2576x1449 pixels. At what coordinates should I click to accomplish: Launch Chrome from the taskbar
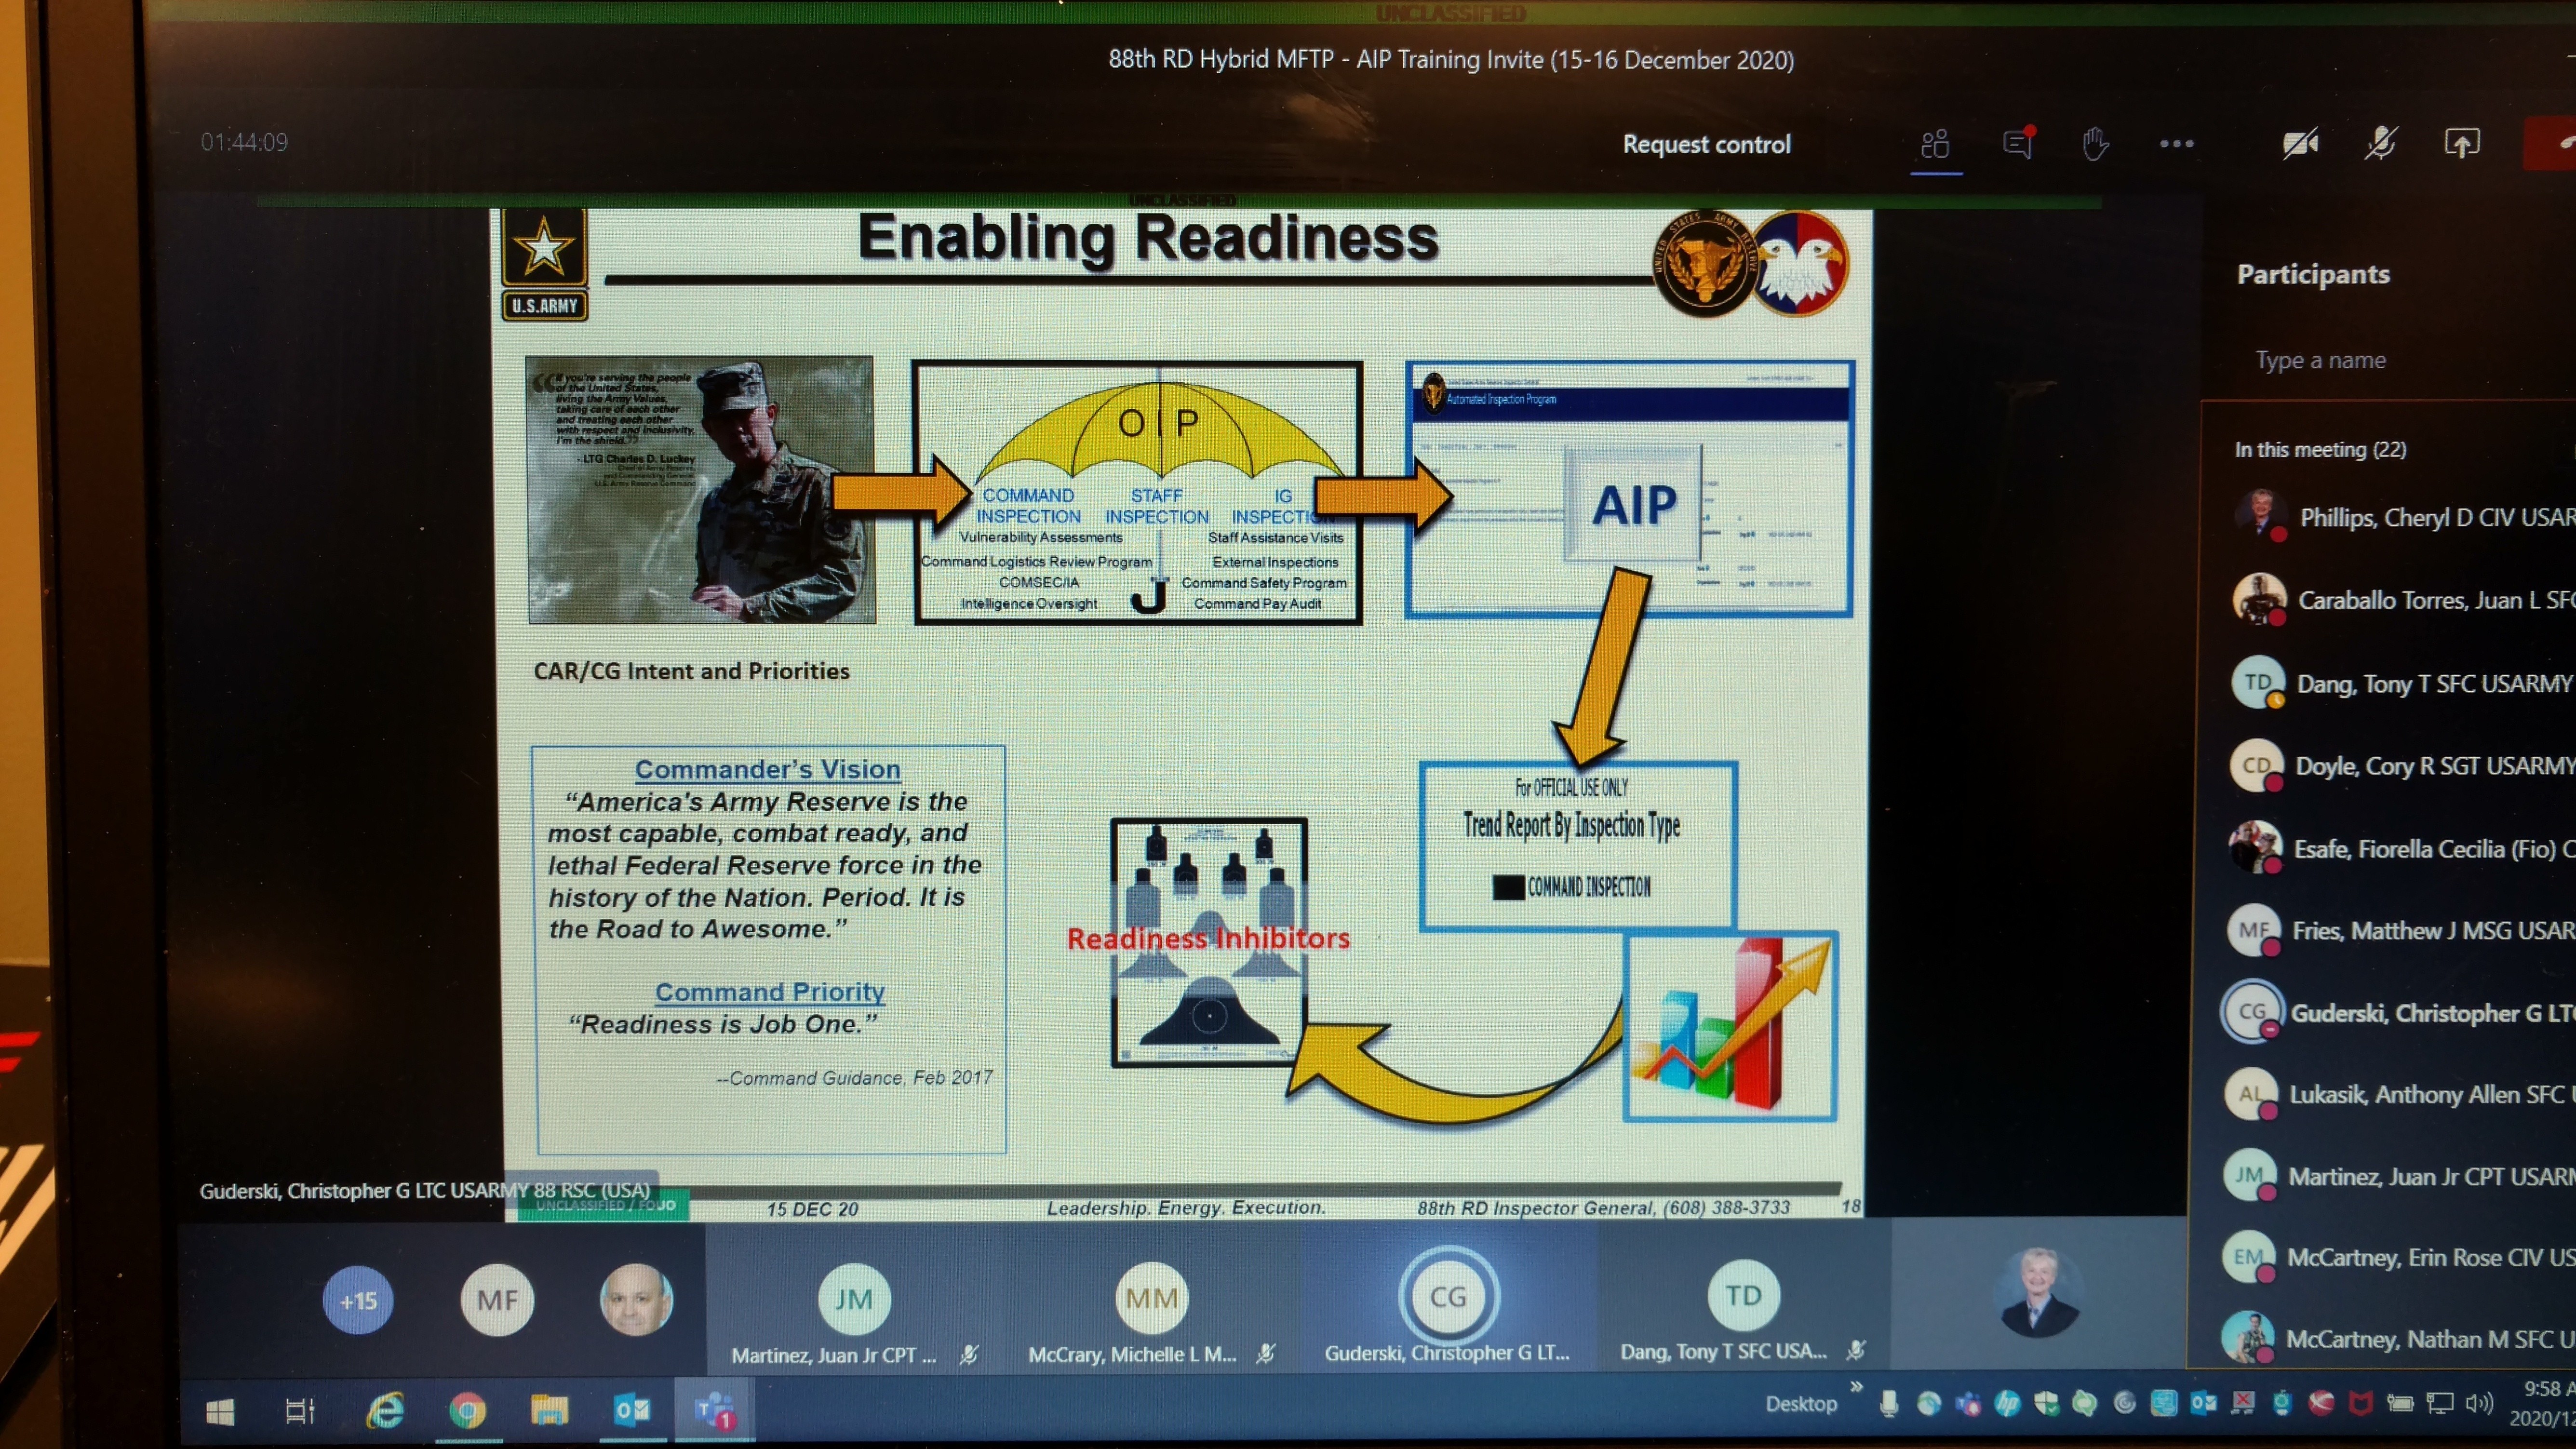[x=467, y=1410]
